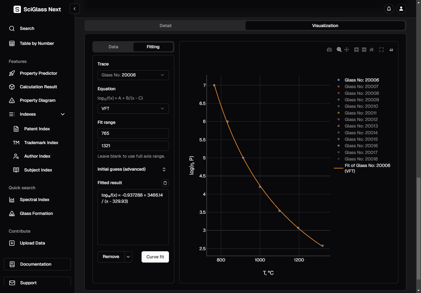Click the fit range lower bound field 765

tap(133, 133)
